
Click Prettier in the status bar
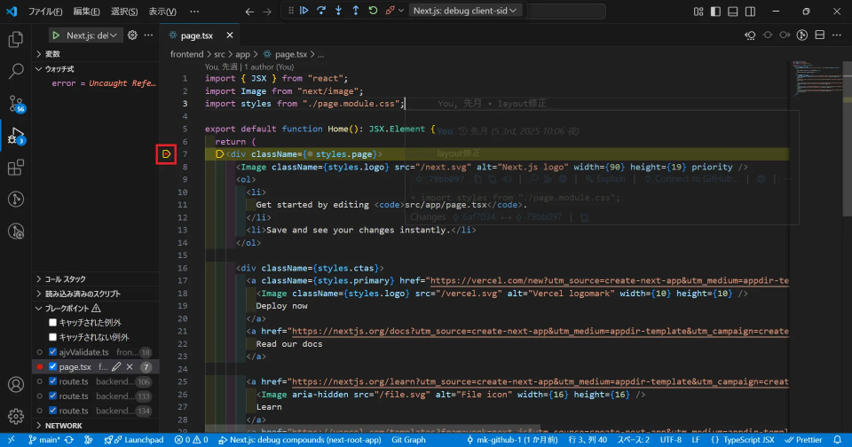click(x=803, y=440)
